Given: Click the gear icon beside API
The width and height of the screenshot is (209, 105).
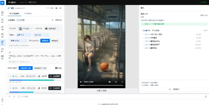Looking at the screenshot, I should coord(56,8).
